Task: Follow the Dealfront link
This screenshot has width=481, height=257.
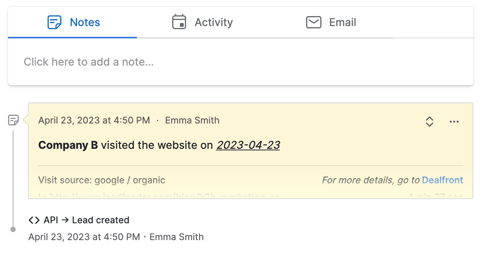Action: tap(442, 180)
